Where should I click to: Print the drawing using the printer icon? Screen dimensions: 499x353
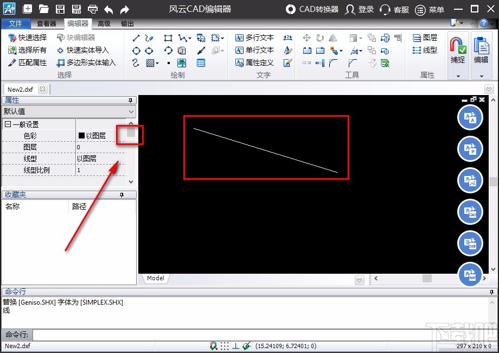(93, 9)
